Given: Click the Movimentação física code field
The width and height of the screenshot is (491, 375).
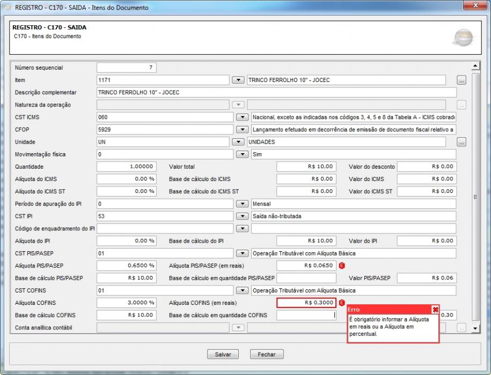Looking at the screenshot, I should 165,154.
